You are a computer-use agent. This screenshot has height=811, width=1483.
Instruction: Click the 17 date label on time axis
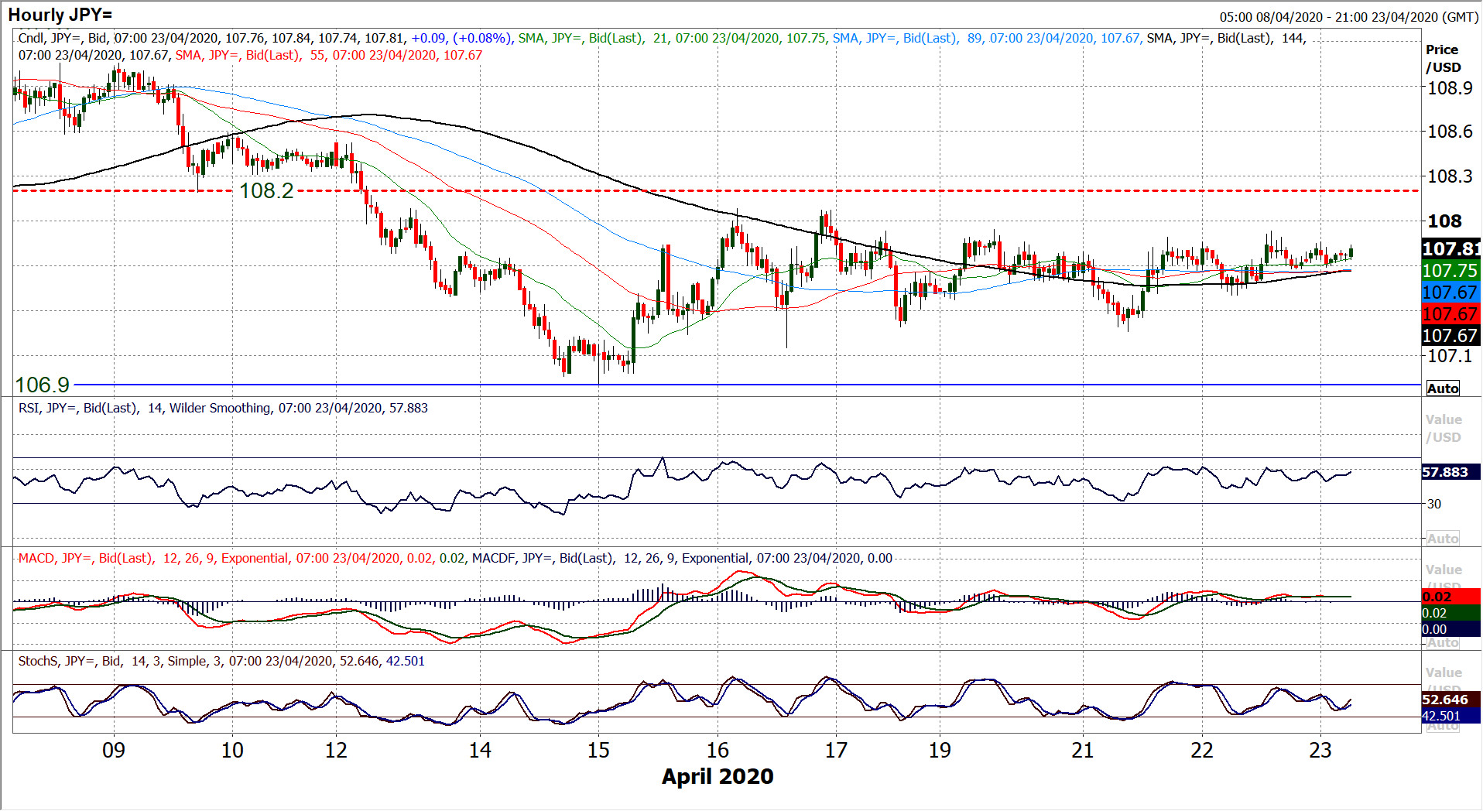[836, 750]
